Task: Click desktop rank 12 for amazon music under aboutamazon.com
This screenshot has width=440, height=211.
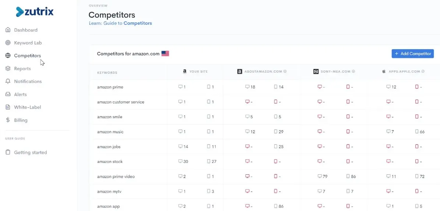Action: [x=252, y=132]
